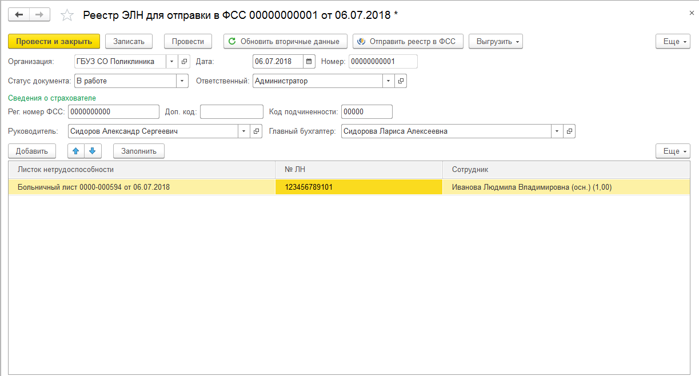Open Главный бухгалтер record via open icon
The height and width of the screenshot is (376, 699).
[569, 131]
